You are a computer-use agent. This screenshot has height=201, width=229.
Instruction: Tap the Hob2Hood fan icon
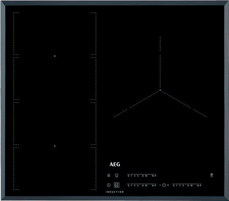pyautogui.click(x=212, y=175)
